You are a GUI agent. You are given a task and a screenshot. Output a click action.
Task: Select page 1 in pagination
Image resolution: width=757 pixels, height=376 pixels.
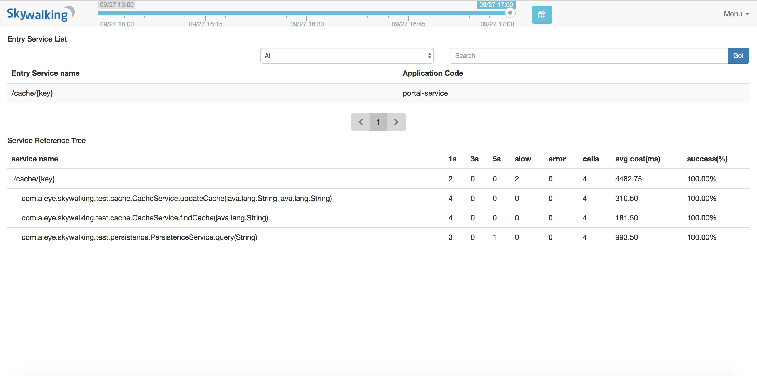coord(378,122)
